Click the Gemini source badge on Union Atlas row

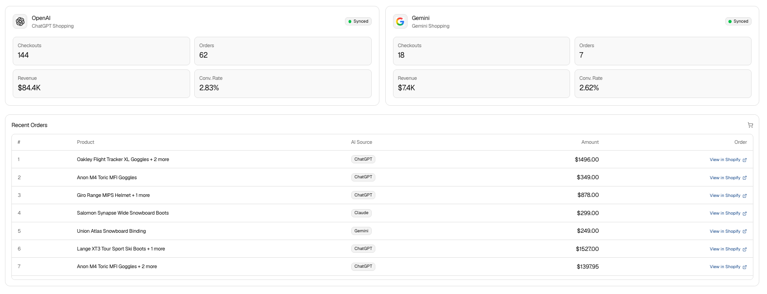coord(361,231)
